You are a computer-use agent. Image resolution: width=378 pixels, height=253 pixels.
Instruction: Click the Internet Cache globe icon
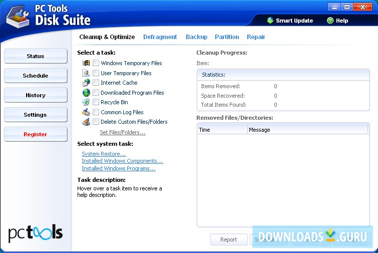click(x=86, y=83)
